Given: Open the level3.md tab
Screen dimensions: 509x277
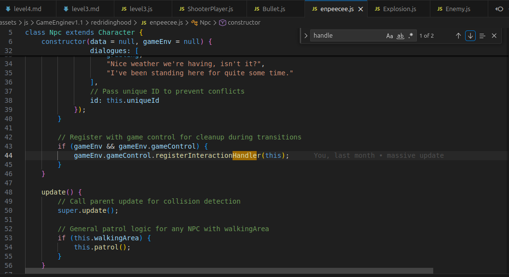Looking at the screenshot, I should (85, 9).
